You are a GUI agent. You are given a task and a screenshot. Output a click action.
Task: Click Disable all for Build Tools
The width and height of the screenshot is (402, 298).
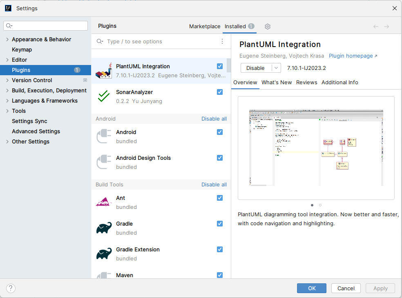click(214, 185)
